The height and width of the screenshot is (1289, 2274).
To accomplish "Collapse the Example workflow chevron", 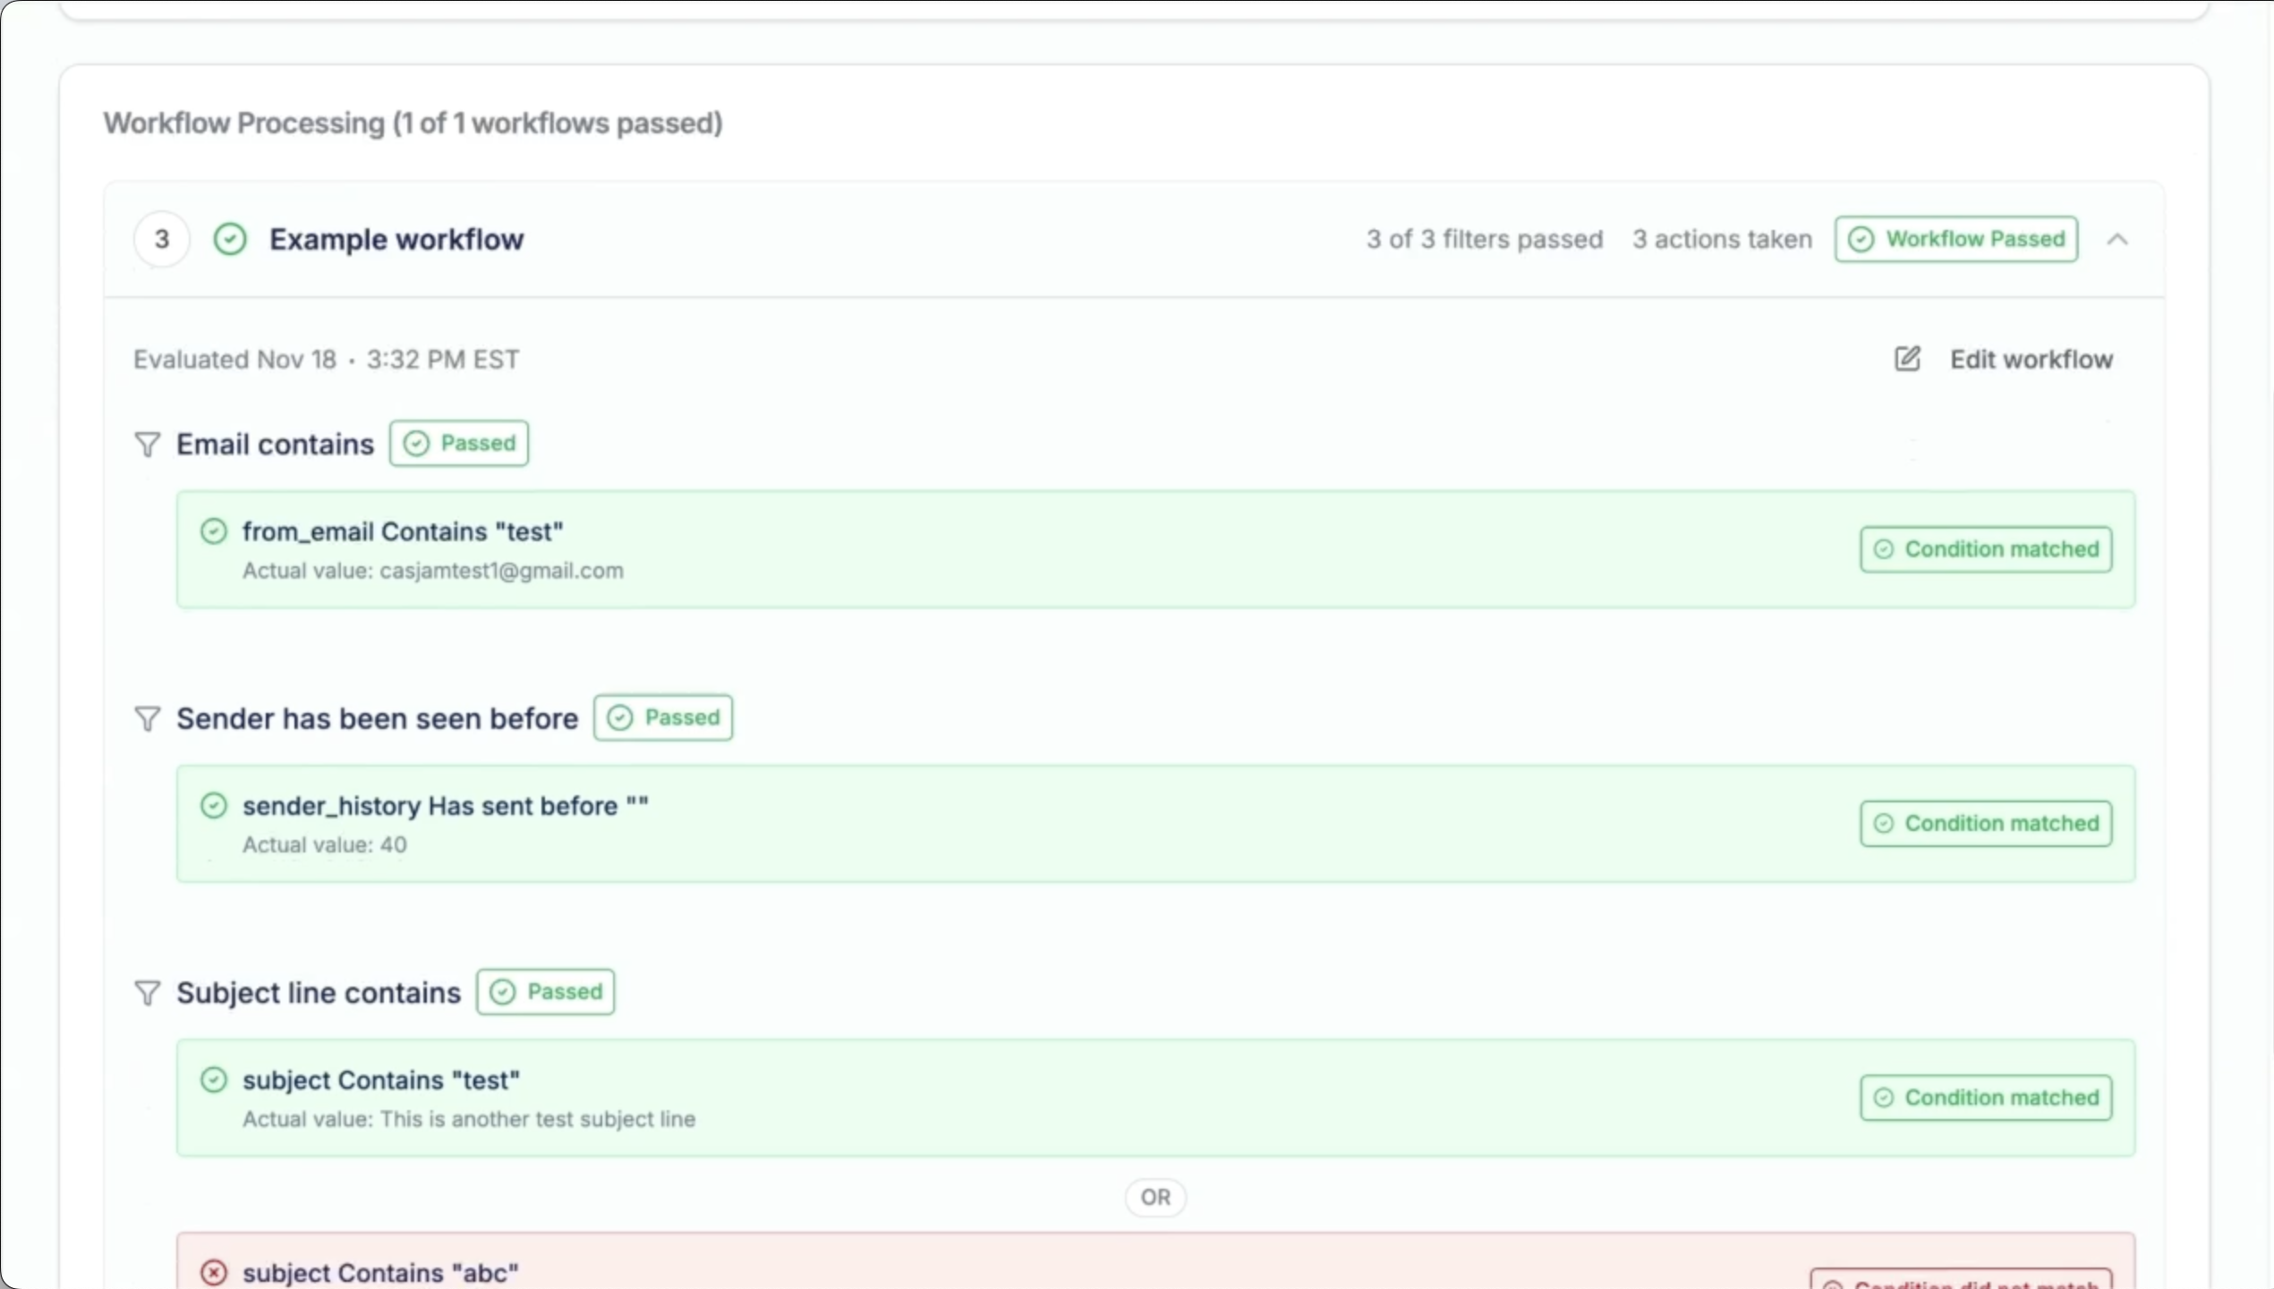I will coord(2116,240).
